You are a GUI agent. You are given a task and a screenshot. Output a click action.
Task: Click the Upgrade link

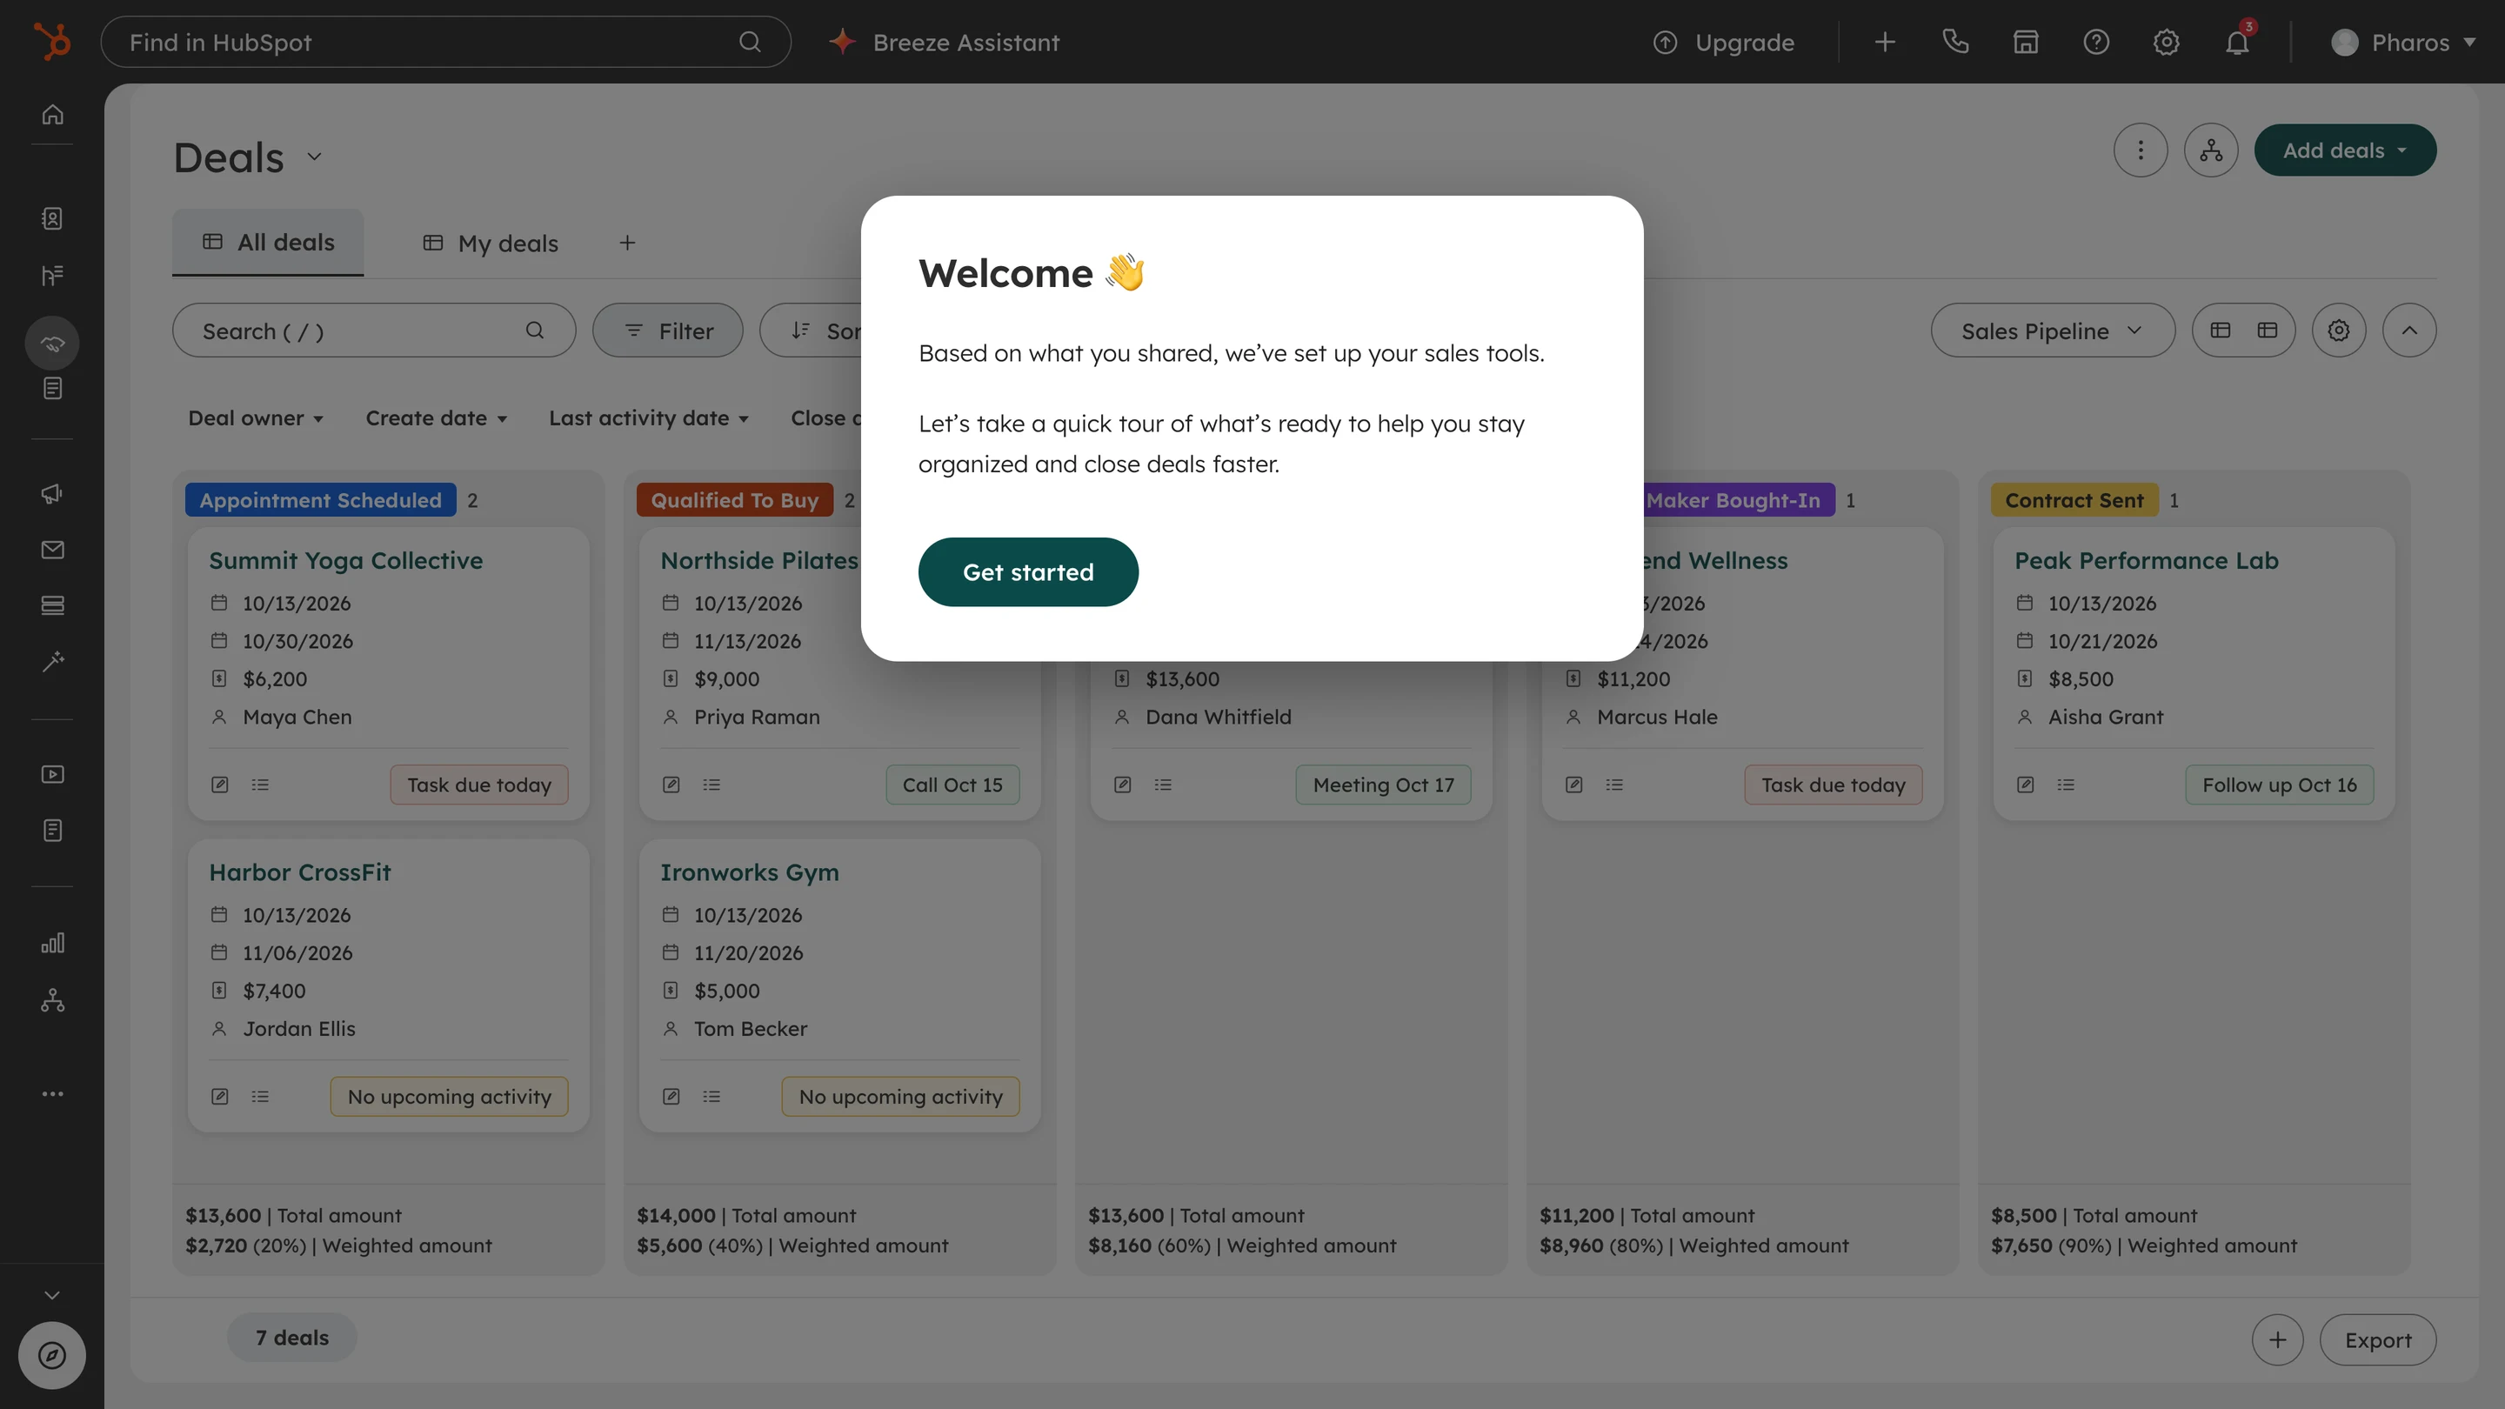1723,42
